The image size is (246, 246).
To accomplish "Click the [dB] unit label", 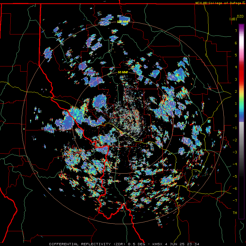I will (x=233, y=19).
